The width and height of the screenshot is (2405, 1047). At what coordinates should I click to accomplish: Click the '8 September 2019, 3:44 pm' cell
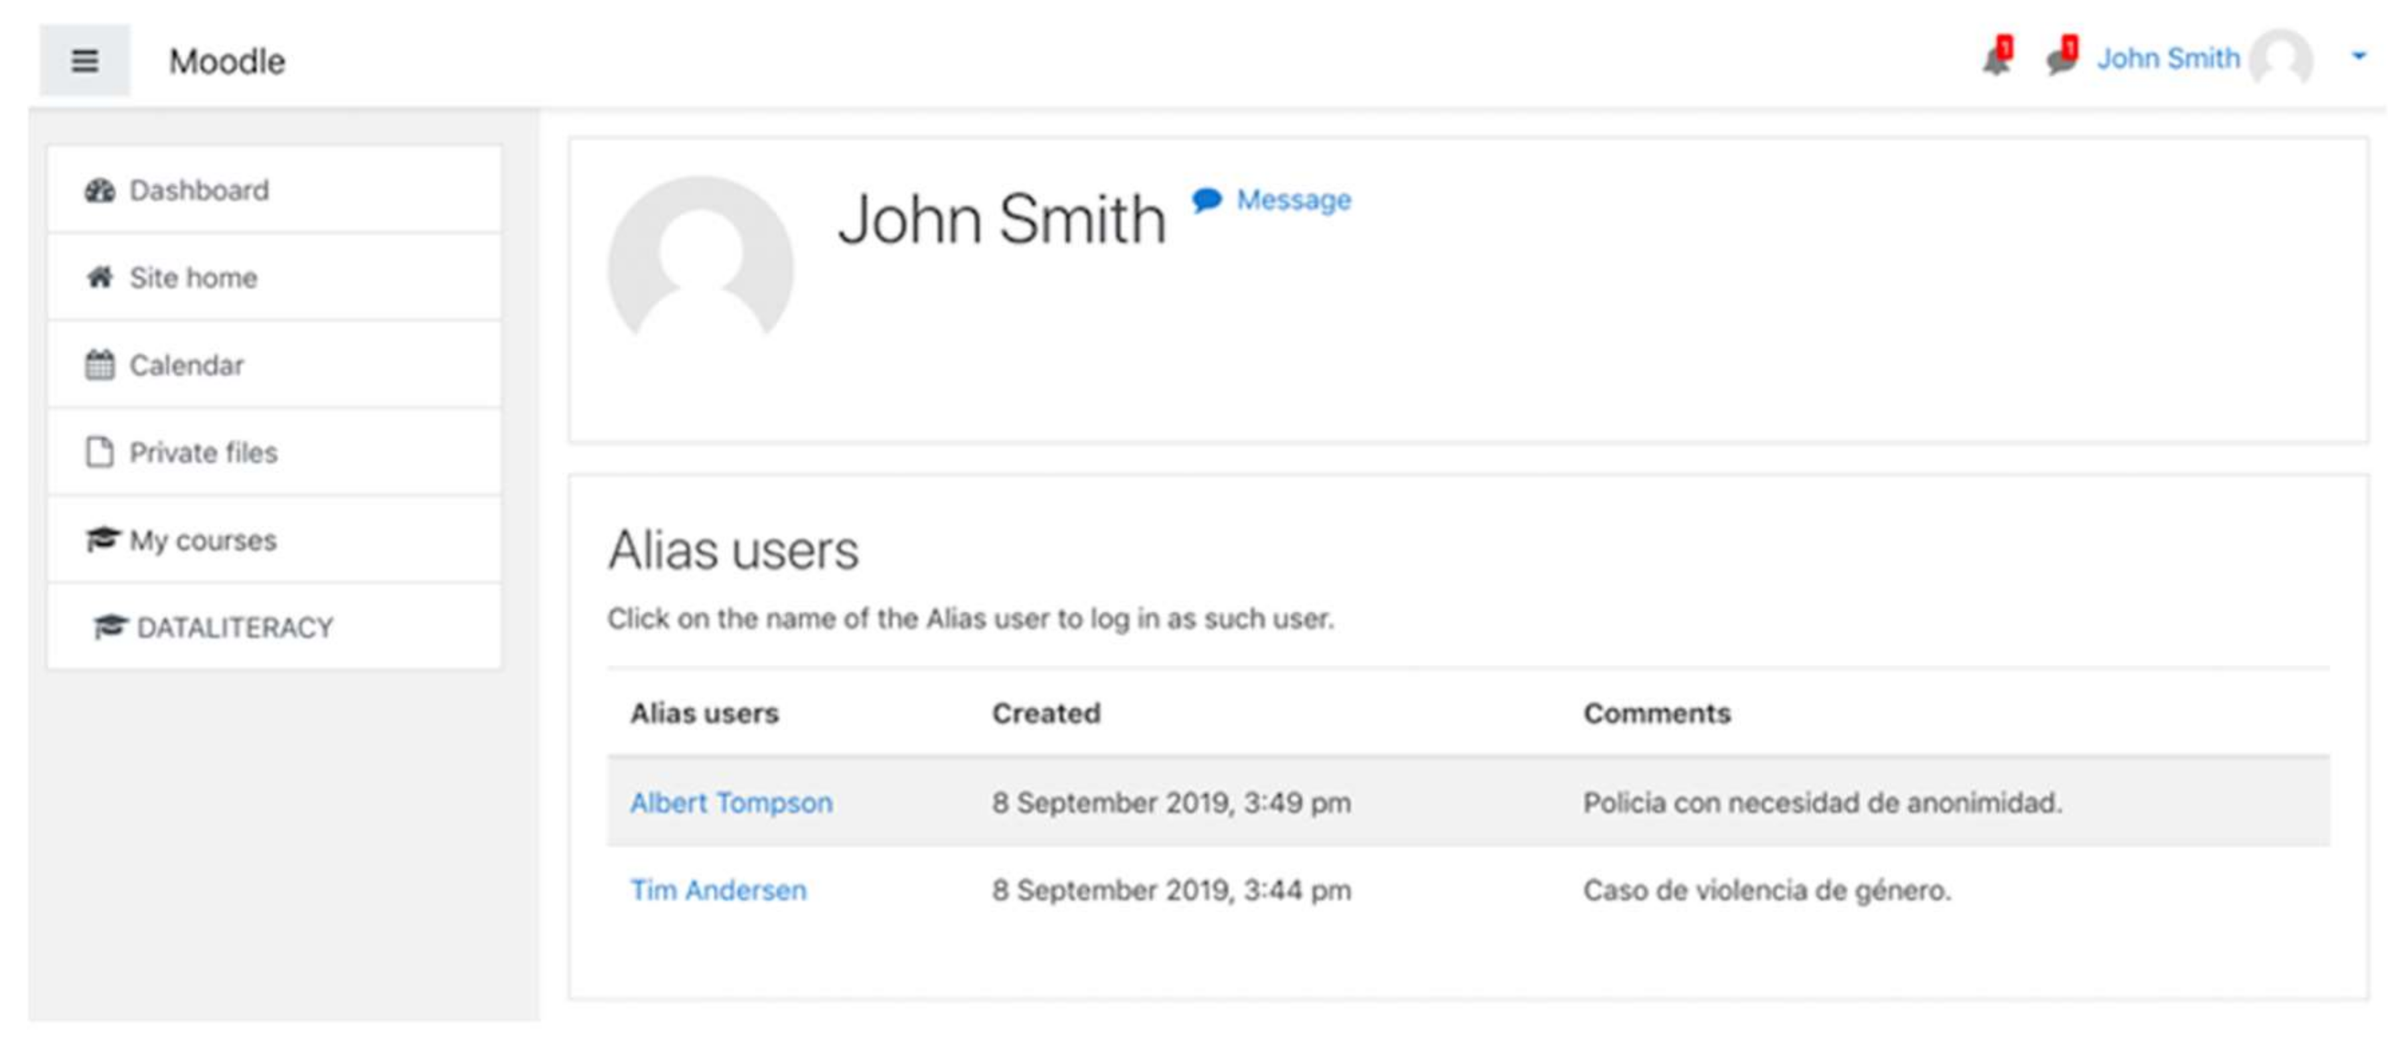pos(1171,890)
